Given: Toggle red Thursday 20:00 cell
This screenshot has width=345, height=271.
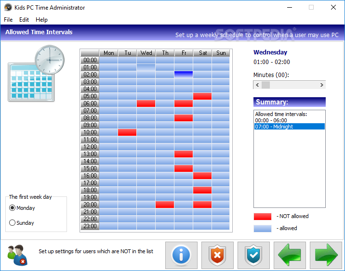Looking at the screenshot, I should (165, 205).
